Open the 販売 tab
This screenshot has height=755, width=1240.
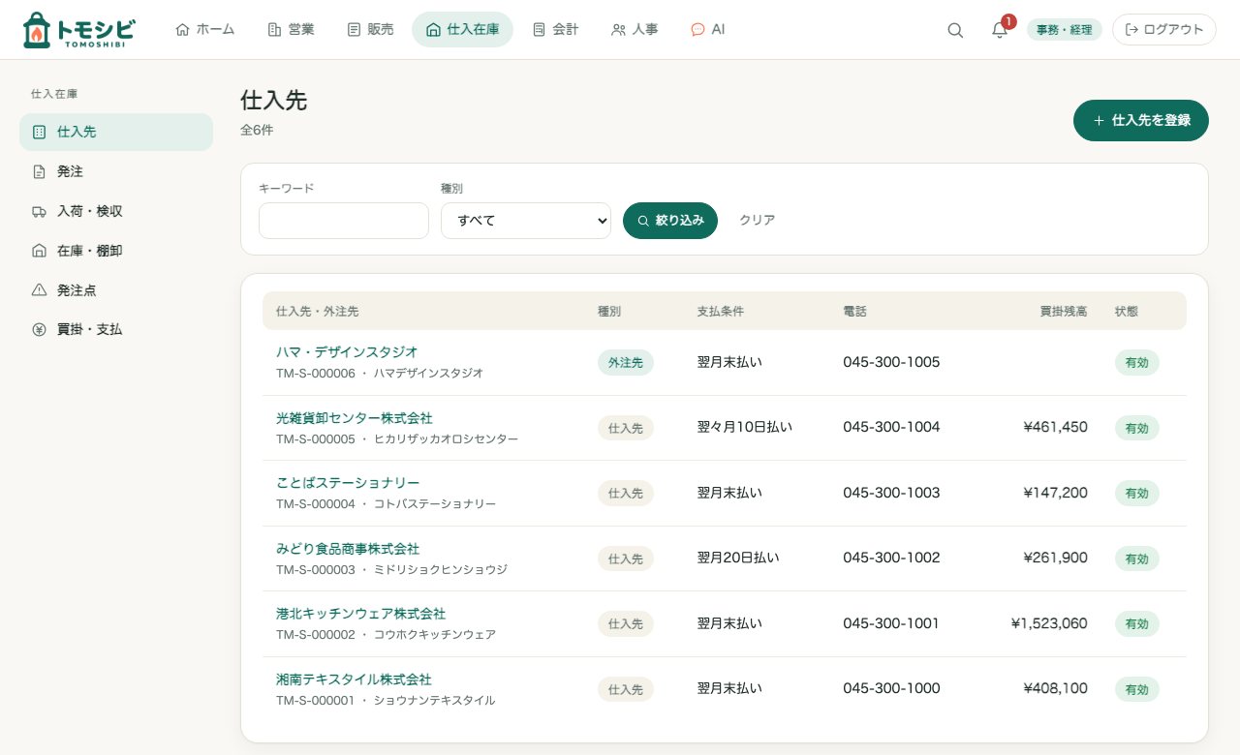370,30
